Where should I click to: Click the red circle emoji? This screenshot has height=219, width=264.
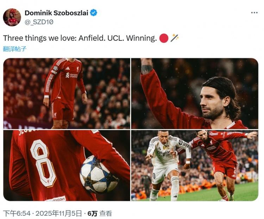click(x=164, y=38)
